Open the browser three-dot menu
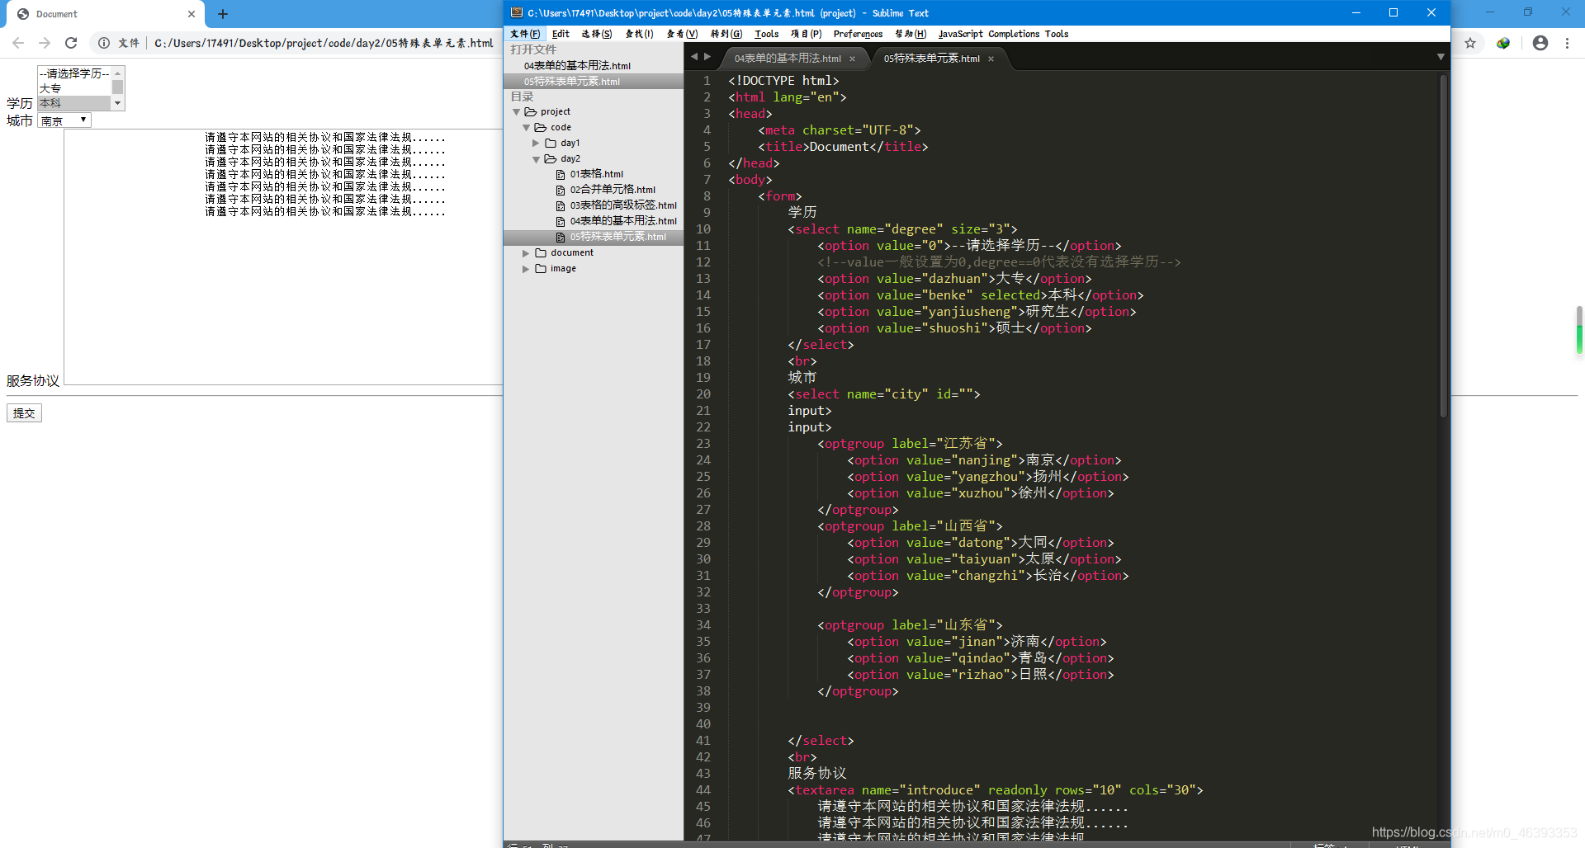1585x848 pixels. coord(1567,43)
